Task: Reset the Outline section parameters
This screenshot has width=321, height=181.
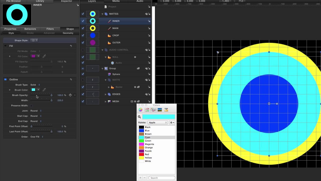Action: pyautogui.click(x=71, y=79)
